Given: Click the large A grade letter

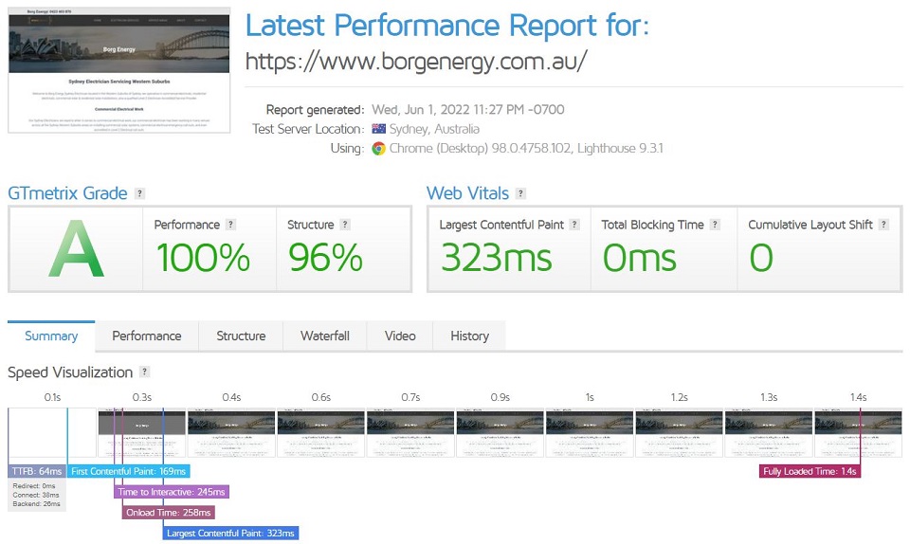Looking at the screenshot, I should click(76, 249).
